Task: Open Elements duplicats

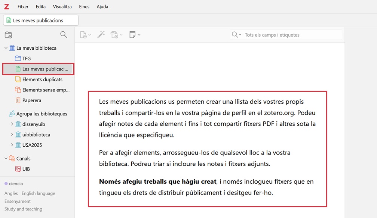Action: (x=42, y=80)
